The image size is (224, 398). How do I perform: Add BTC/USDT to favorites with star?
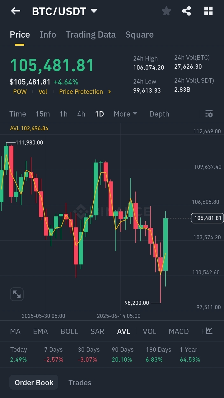pos(166,11)
